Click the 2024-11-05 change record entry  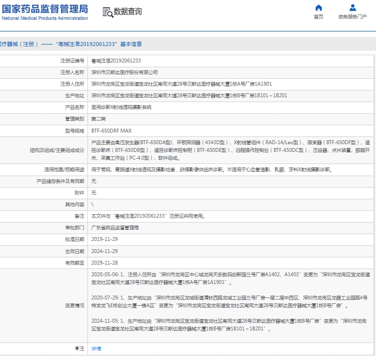(229, 325)
